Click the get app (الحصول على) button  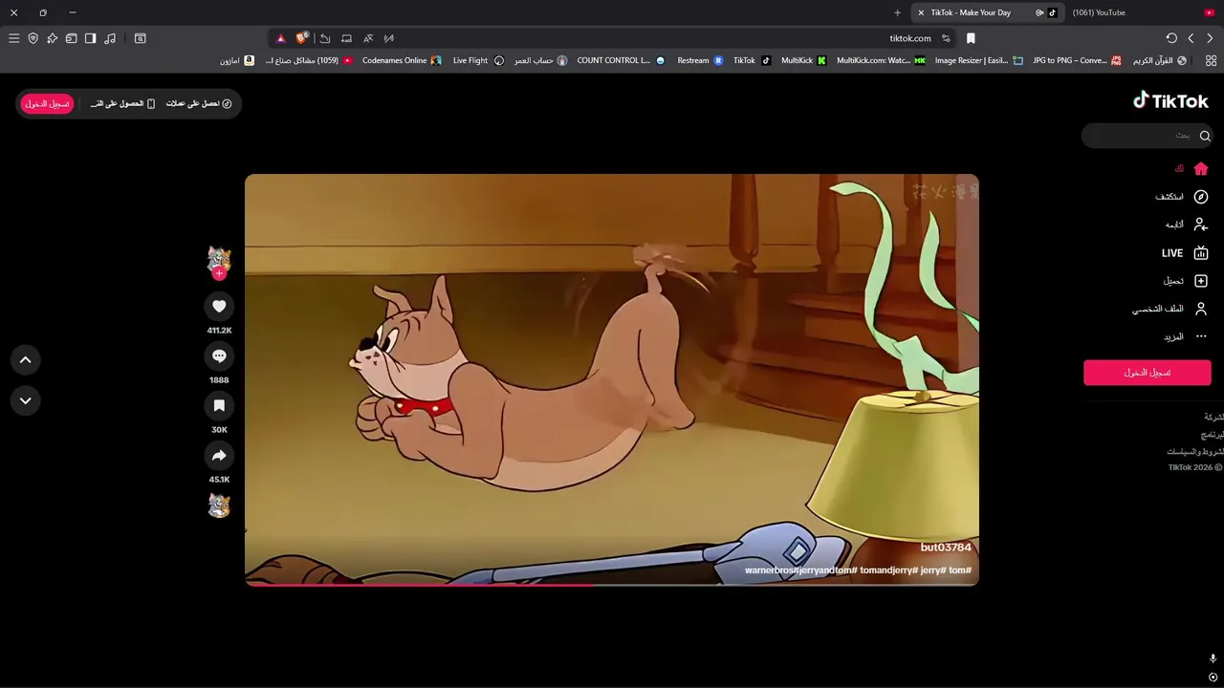coord(122,103)
